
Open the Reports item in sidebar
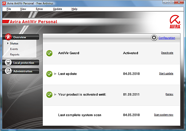pos(15,55)
